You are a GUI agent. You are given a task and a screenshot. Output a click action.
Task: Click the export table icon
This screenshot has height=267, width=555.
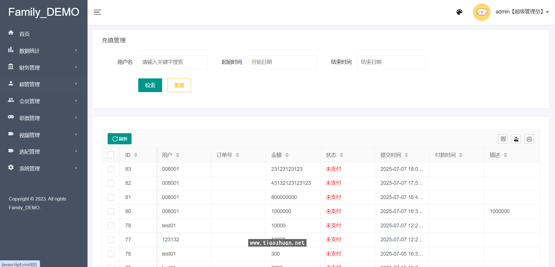(x=516, y=139)
